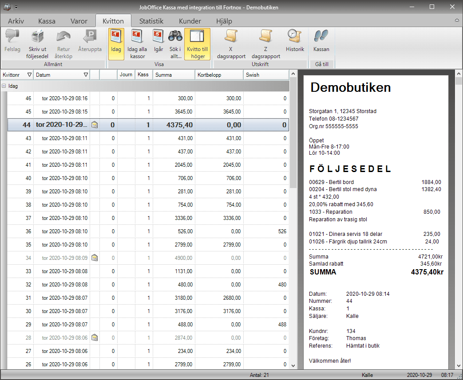
Task: Open the Historik report list
Action: (295, 40)
